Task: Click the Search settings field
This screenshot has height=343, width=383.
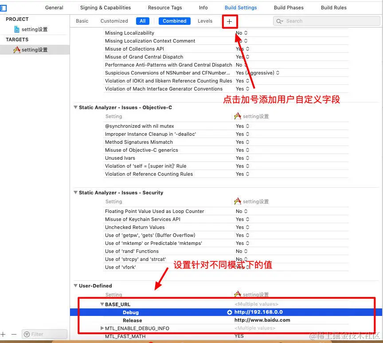Action: [327, 21]
